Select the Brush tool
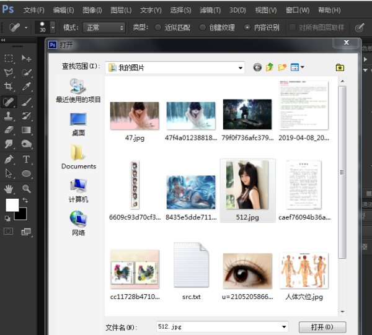 click(x=26, y=102)
